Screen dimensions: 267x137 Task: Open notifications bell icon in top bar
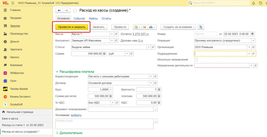[x=253, y=3]
